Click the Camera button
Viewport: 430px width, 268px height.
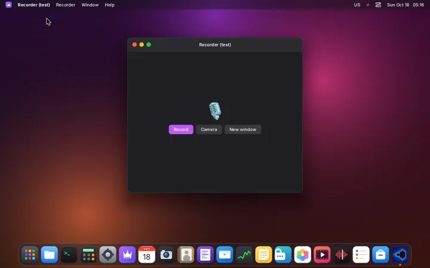(x=208, y=129)
